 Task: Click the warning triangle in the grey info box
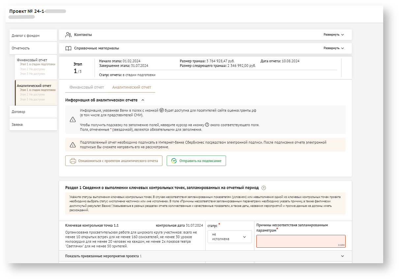(73, 120)
